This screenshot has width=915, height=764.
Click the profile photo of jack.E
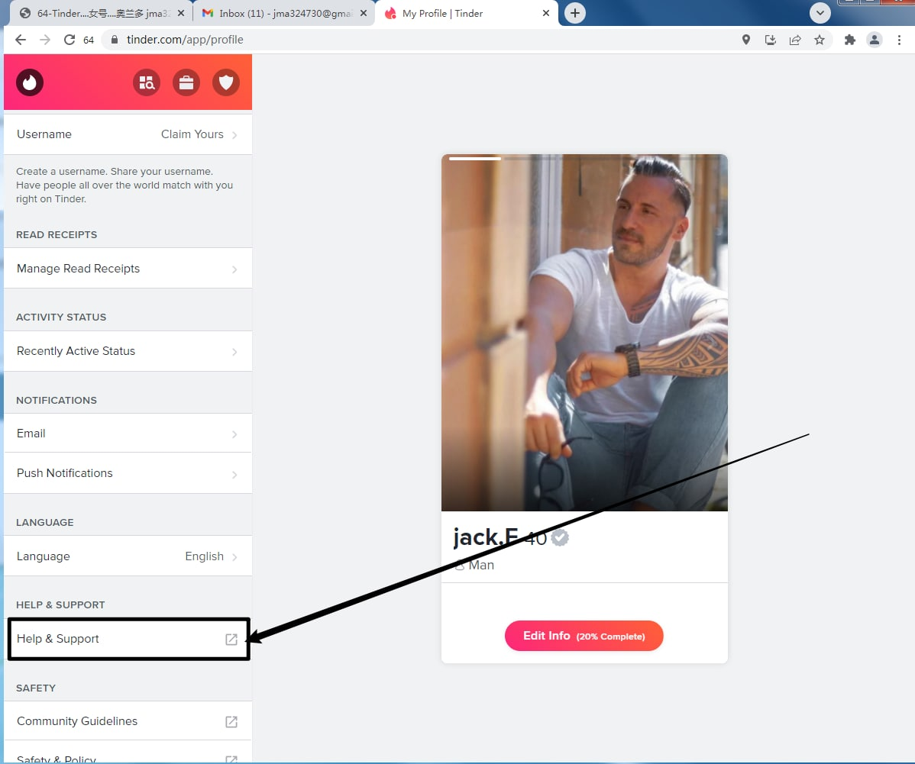click(584, 333)
